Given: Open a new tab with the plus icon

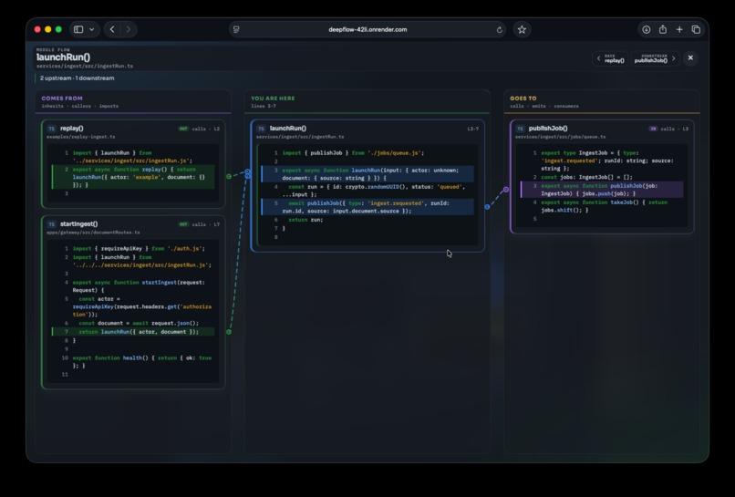Looking at the screenshot, I should tap(679, 29).
